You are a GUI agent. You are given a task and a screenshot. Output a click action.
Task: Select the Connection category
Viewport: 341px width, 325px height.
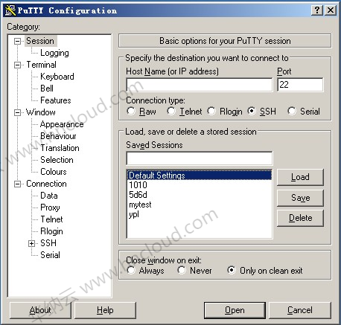(46, 184)
